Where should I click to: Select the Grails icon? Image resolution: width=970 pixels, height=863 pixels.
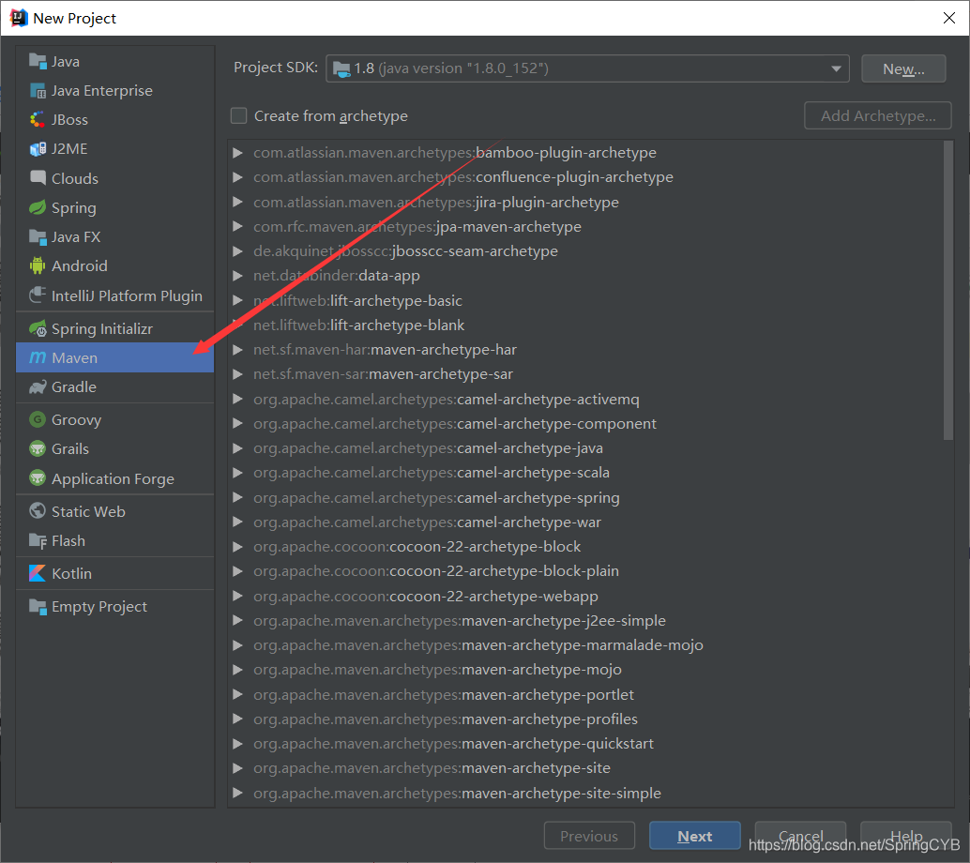point(38,448)
